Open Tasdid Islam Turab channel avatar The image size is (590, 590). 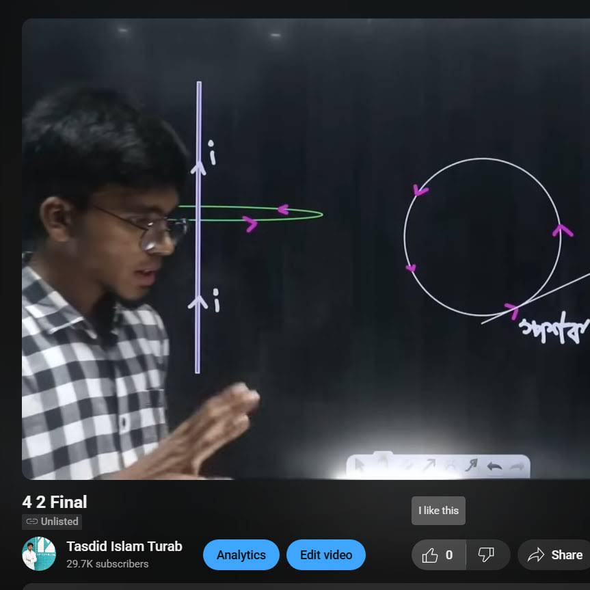coord(39,554)
